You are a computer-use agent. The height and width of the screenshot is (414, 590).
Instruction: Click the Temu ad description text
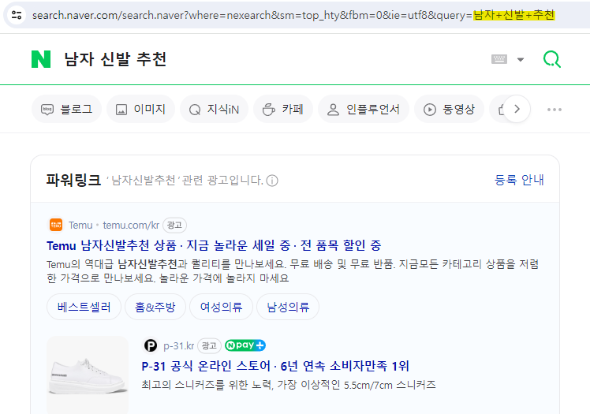pyautogui.click(x=293, y=271)
